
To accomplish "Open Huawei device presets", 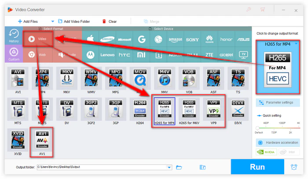I will [x=209, y=39].
